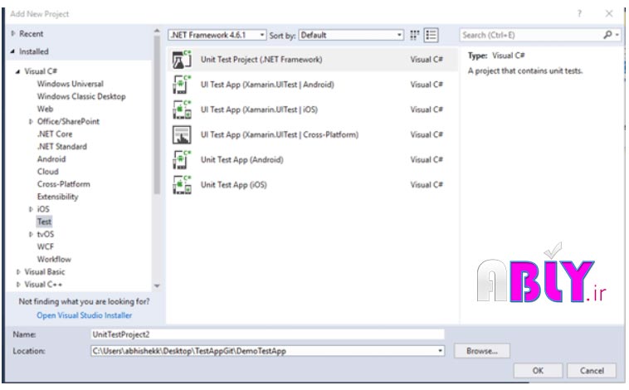Select the Cross-Platform category
The image size is (629, 390).
pos(63,184)
